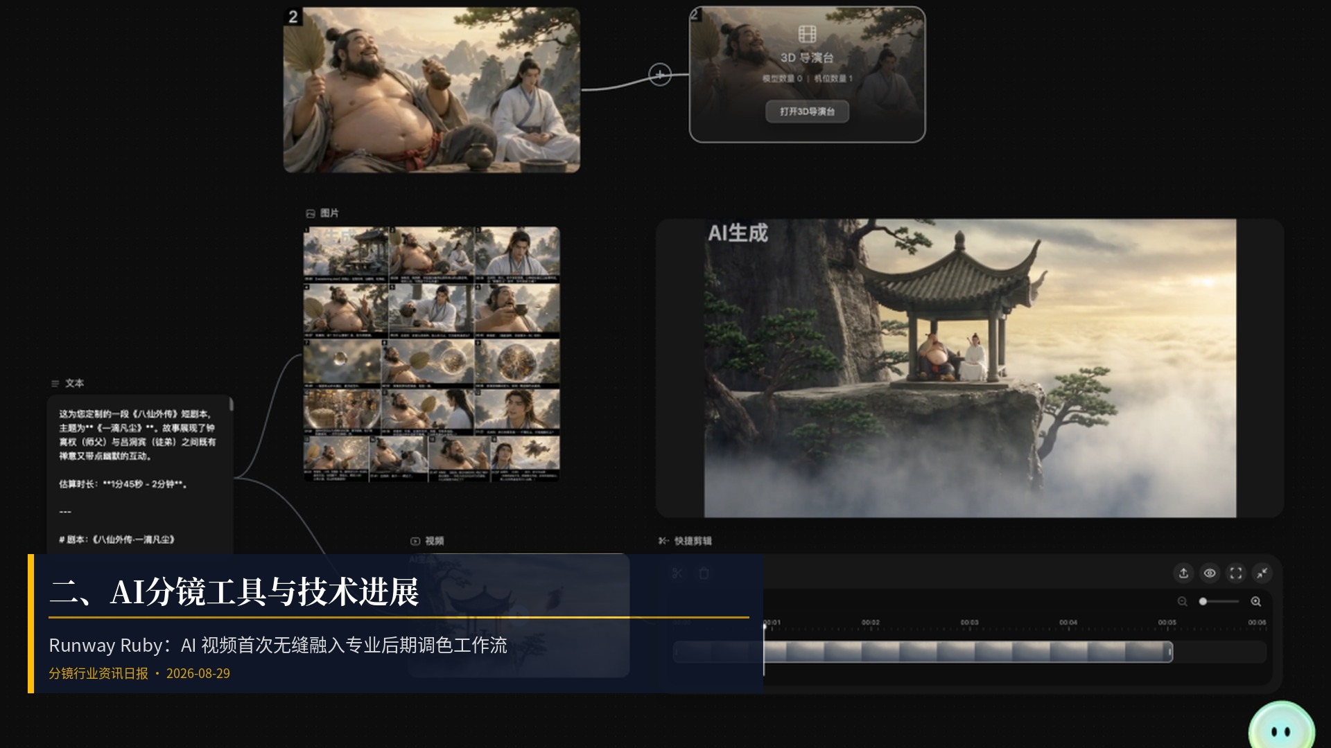Click the plus connector before the 3D 导演台 node

(659, 74)
